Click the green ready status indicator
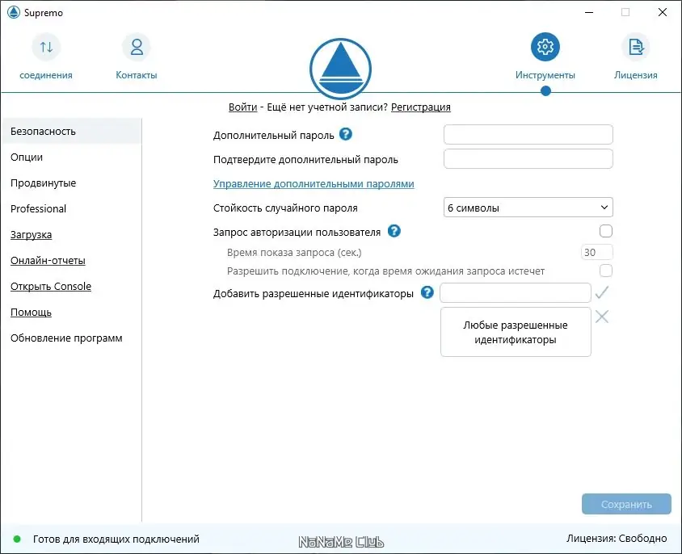Viewport: 682px width, 554px height. click(x=17, y=539)
